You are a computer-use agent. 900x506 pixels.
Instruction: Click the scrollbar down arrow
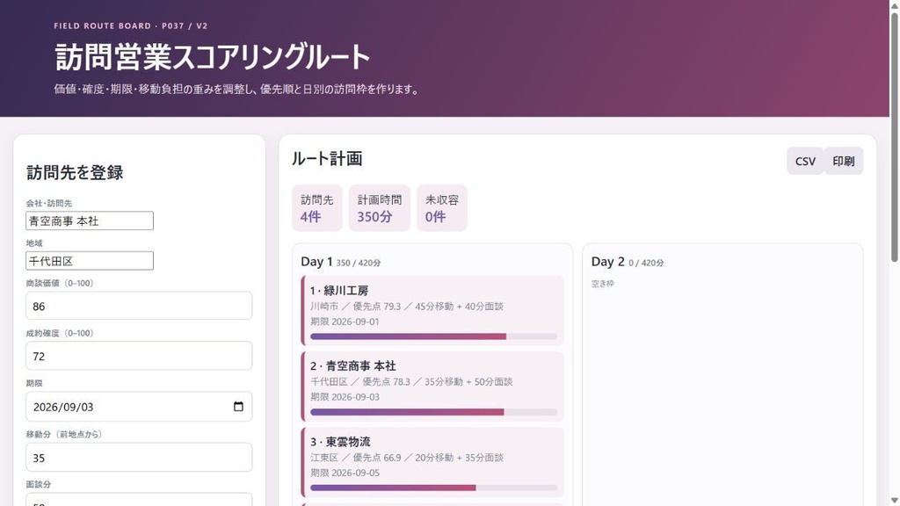pos(894,501)
